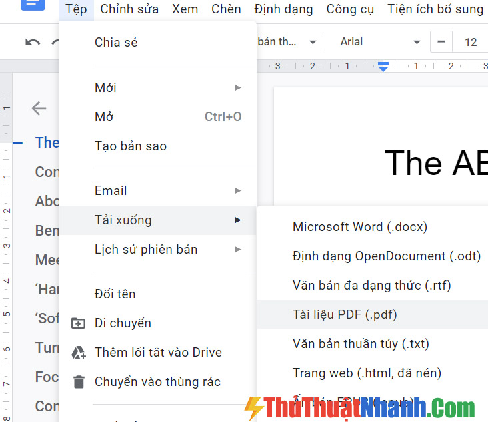Open Lịch sử phiên bản submenu

(158, 249)
